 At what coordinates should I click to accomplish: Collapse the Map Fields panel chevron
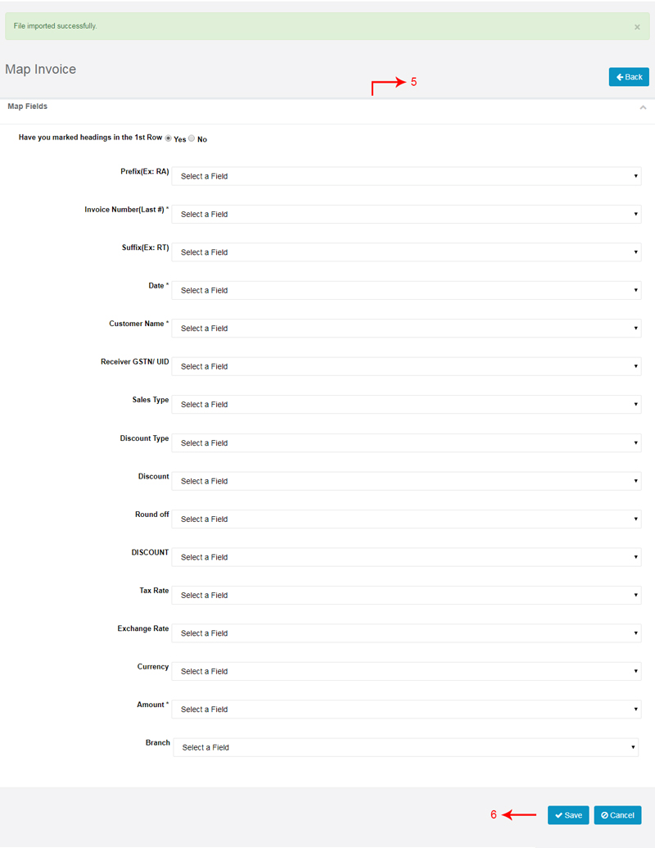coord(643,107)
